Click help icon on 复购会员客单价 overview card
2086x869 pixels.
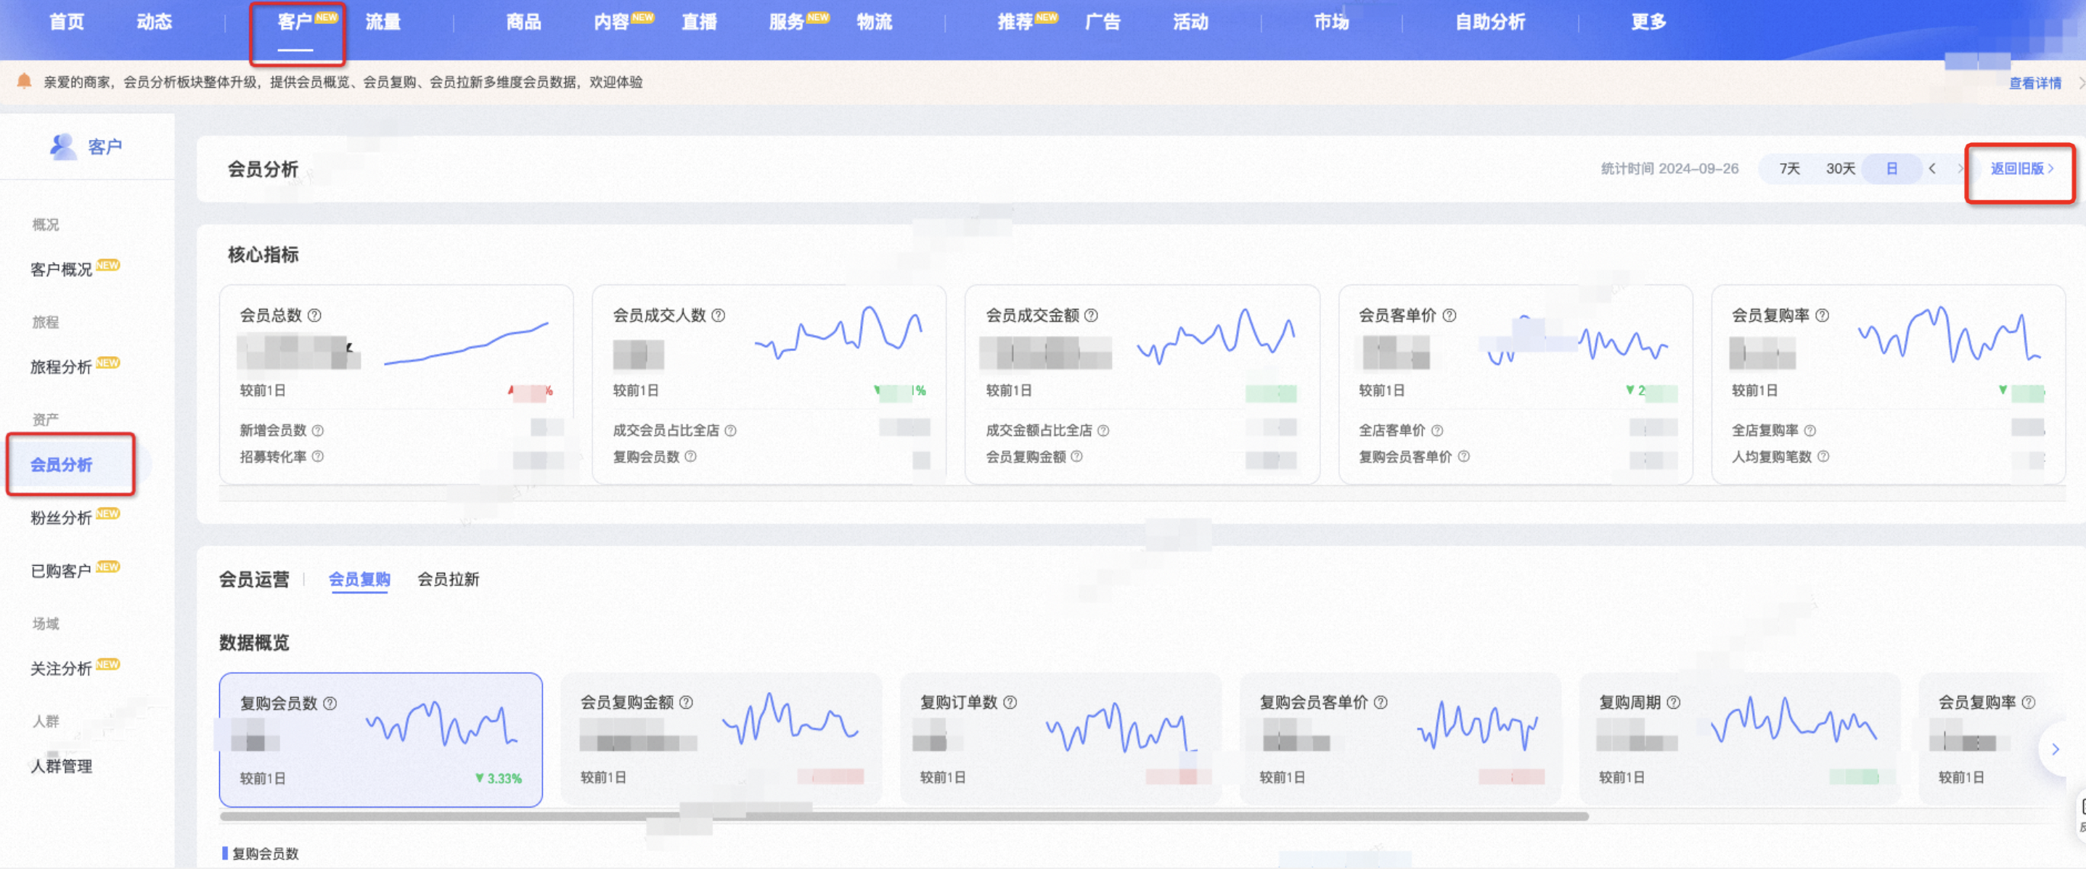1381,702
